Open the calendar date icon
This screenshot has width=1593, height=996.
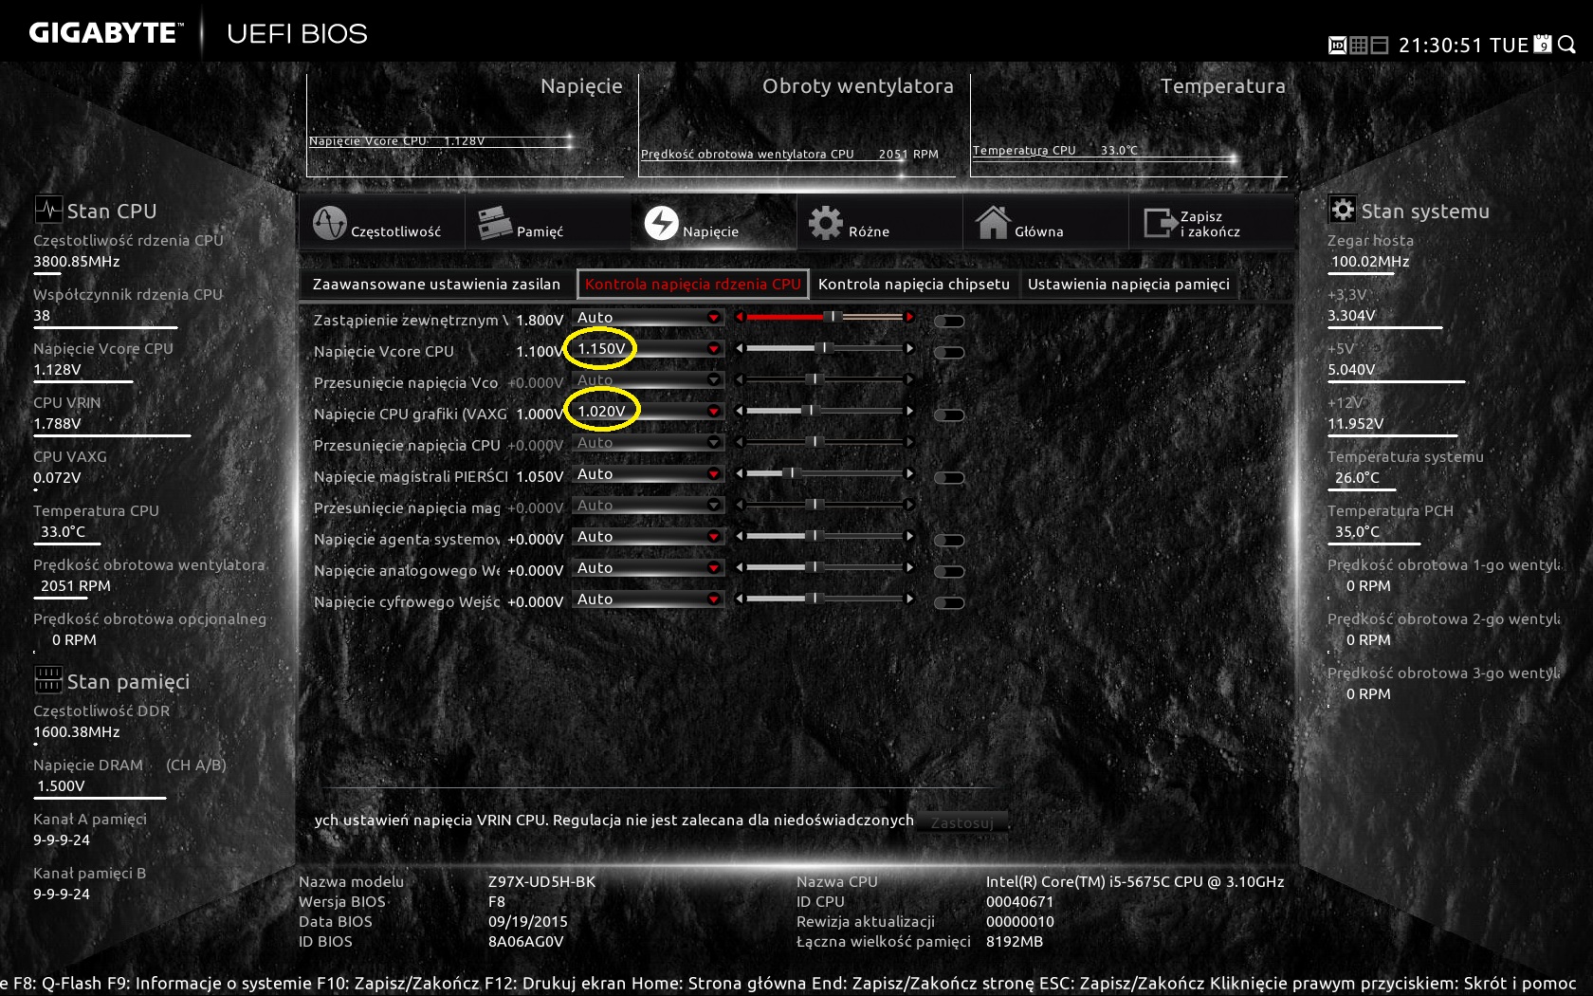click(1543, 44)
